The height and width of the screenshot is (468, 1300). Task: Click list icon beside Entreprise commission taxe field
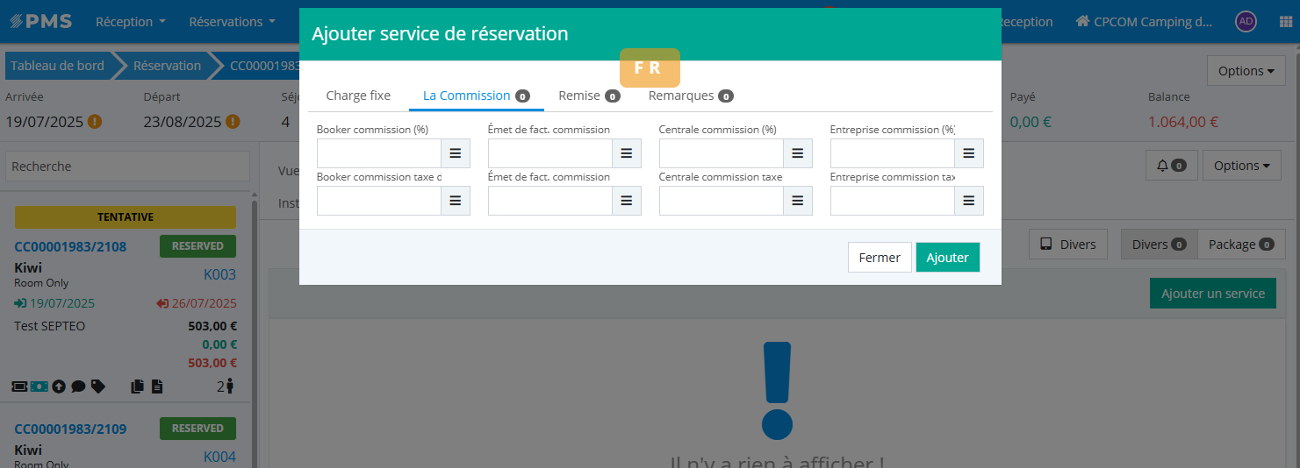pyautogui.click(x=968, y=201)
